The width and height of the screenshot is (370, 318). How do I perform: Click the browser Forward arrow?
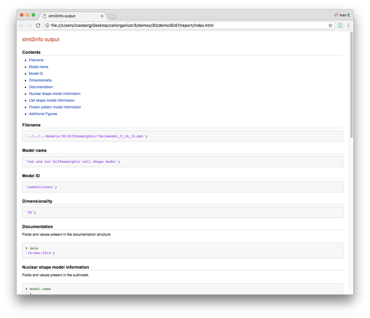tap(30, 25)
